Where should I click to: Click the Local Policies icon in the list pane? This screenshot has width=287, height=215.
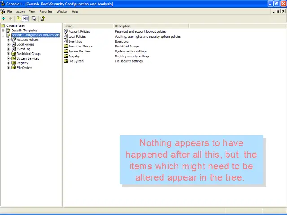(66, 36)
